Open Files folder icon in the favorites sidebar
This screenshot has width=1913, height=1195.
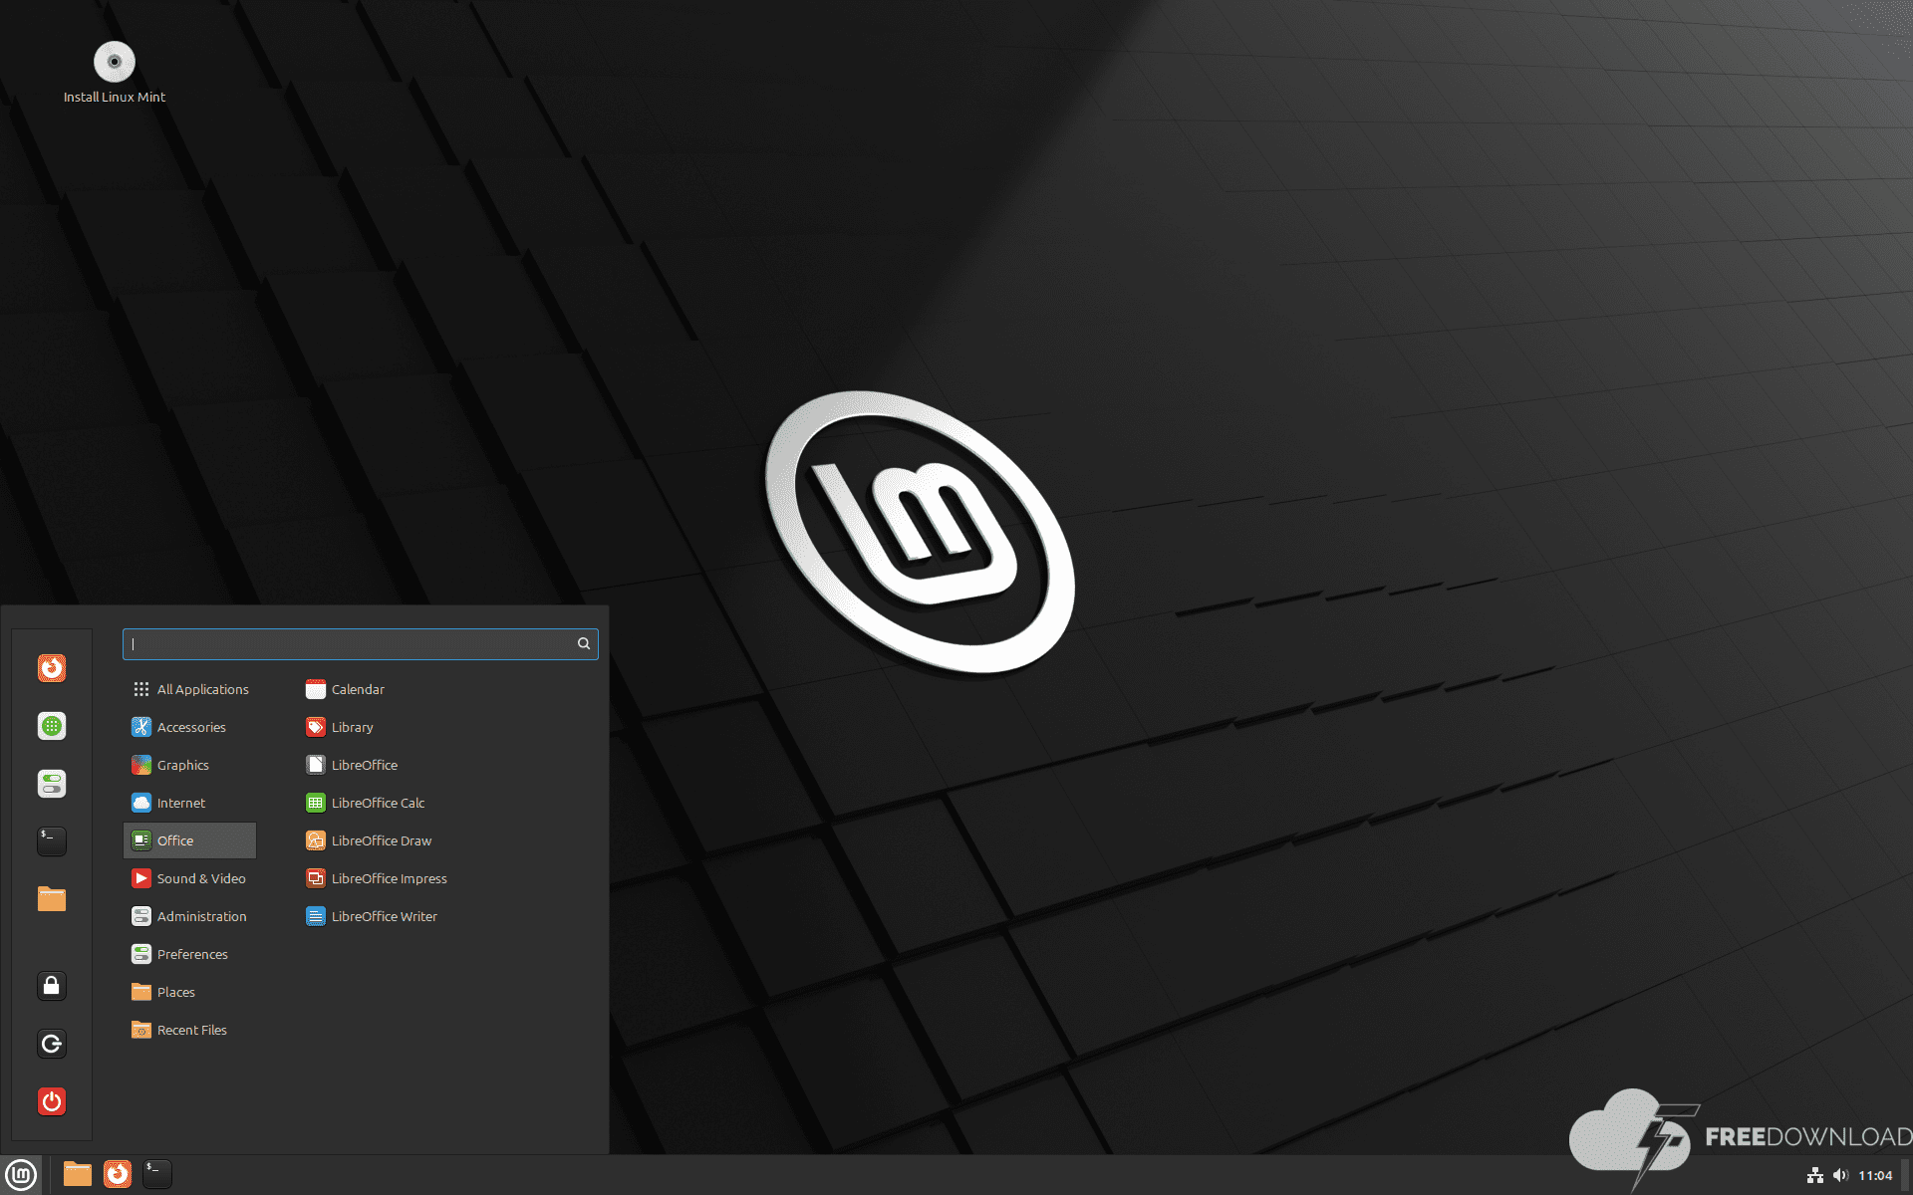[52, 899]
